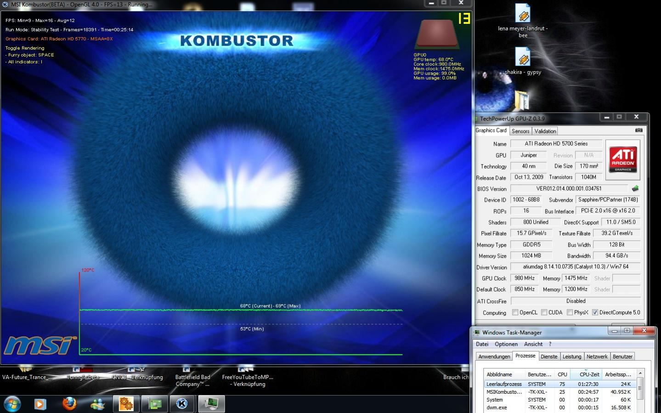
Task: Open the '?' help menu in Task Manager
Action: point(550,344)
